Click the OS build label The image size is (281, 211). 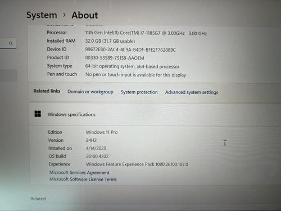pyautogui.click(x=57, y=156)
